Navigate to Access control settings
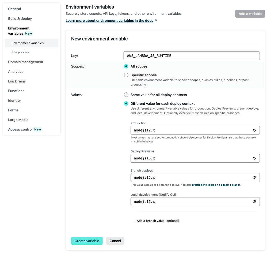The height and width of the screenshot is (258, 274). click(20, 129)
